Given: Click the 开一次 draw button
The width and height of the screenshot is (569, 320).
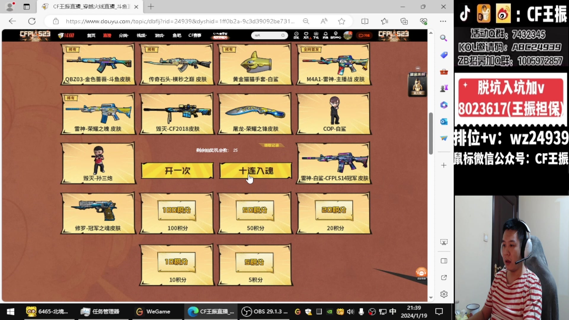Looking at the screenshot, I should tap(177, 171).
